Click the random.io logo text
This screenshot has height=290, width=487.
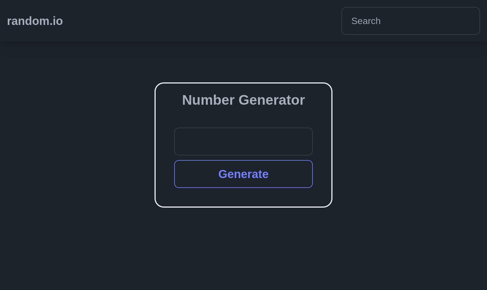click(35, 21)
